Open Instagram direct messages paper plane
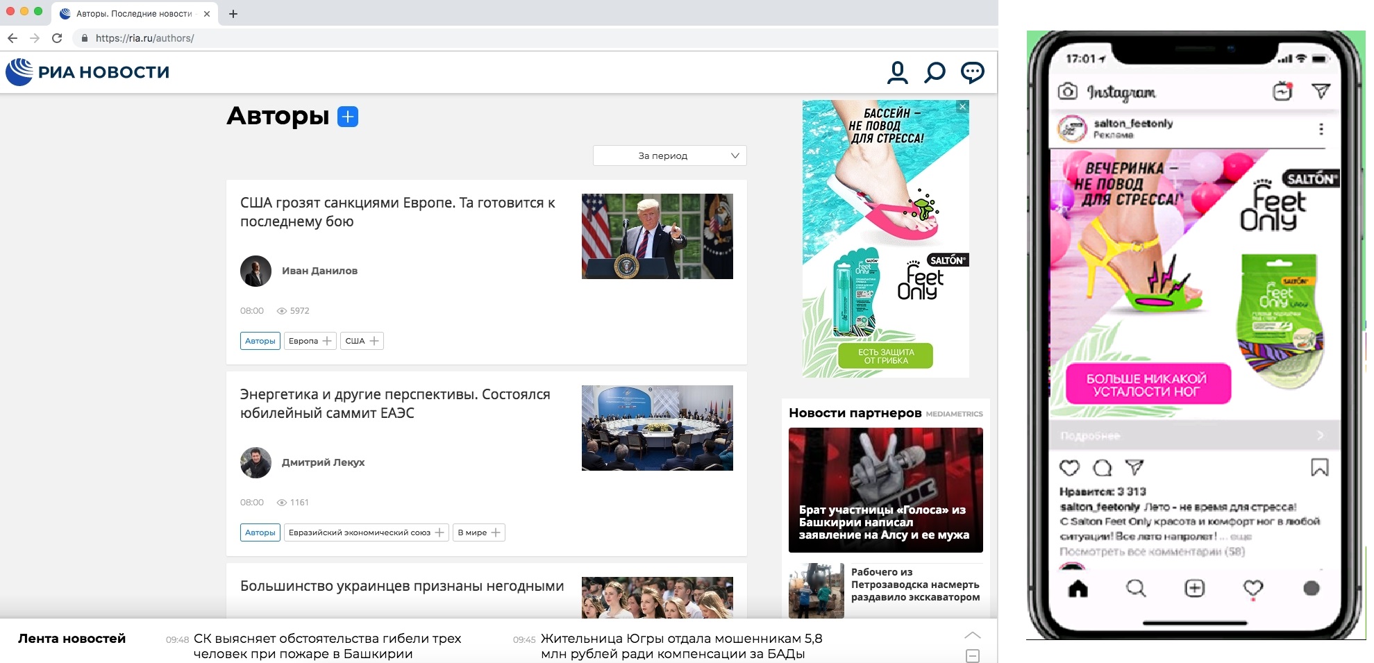 pos(1321,91)
